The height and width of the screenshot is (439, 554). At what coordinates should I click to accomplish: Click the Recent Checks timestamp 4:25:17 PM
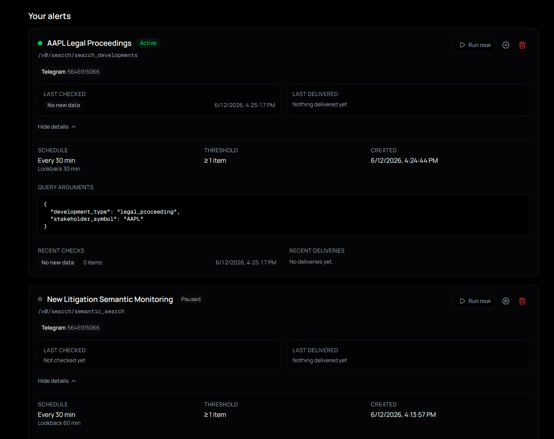[x=246, y=263]
